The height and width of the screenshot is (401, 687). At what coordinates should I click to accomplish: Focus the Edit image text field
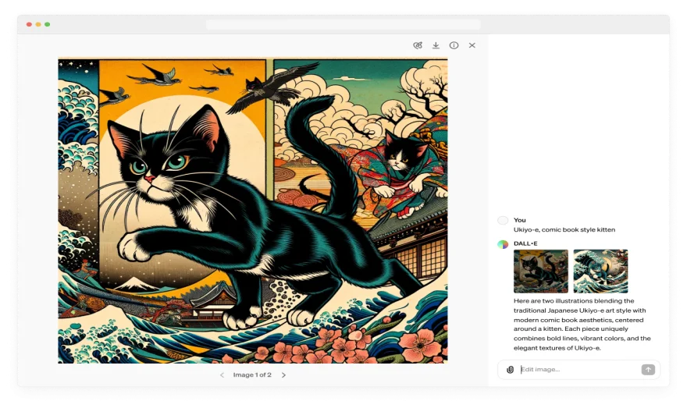(578, 370)
